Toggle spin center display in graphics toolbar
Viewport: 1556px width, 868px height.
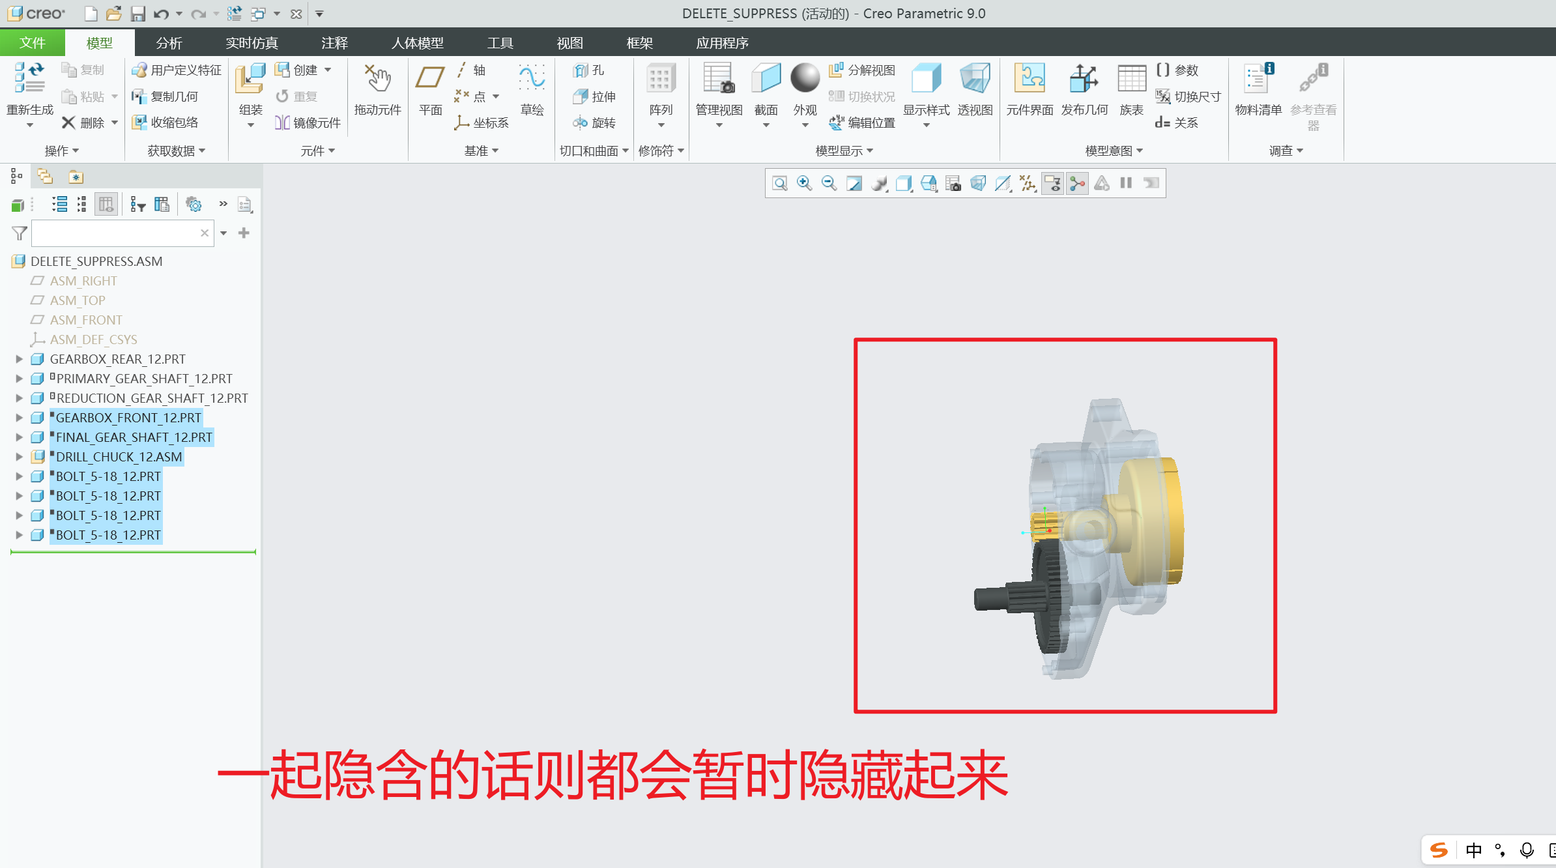[x=1077, y=184]
